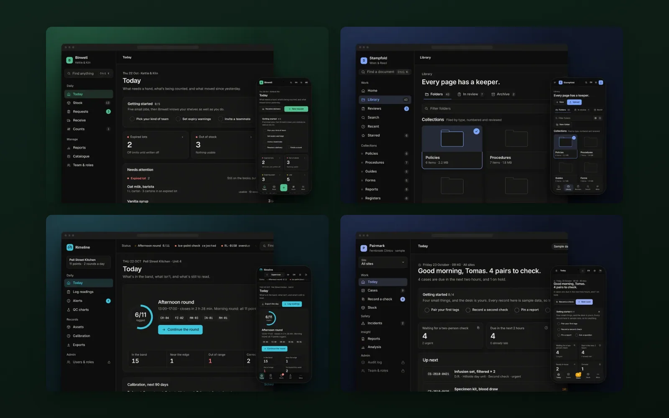
Task: Switch to the Archive tab in Stampfold desktop
Action: (x=503, y=94)
